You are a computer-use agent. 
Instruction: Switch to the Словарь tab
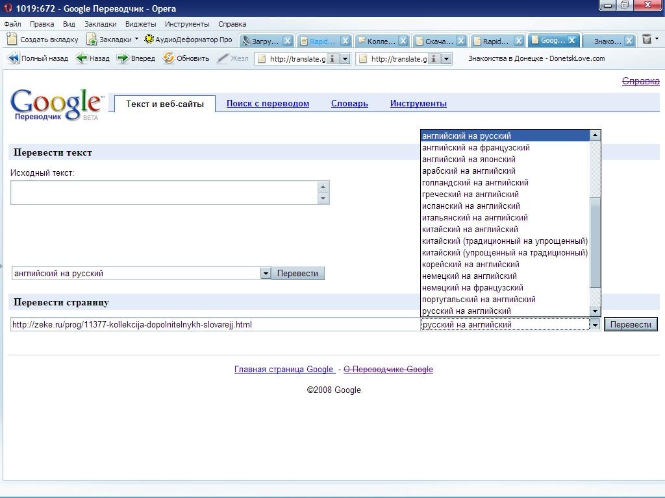point(349,104)
